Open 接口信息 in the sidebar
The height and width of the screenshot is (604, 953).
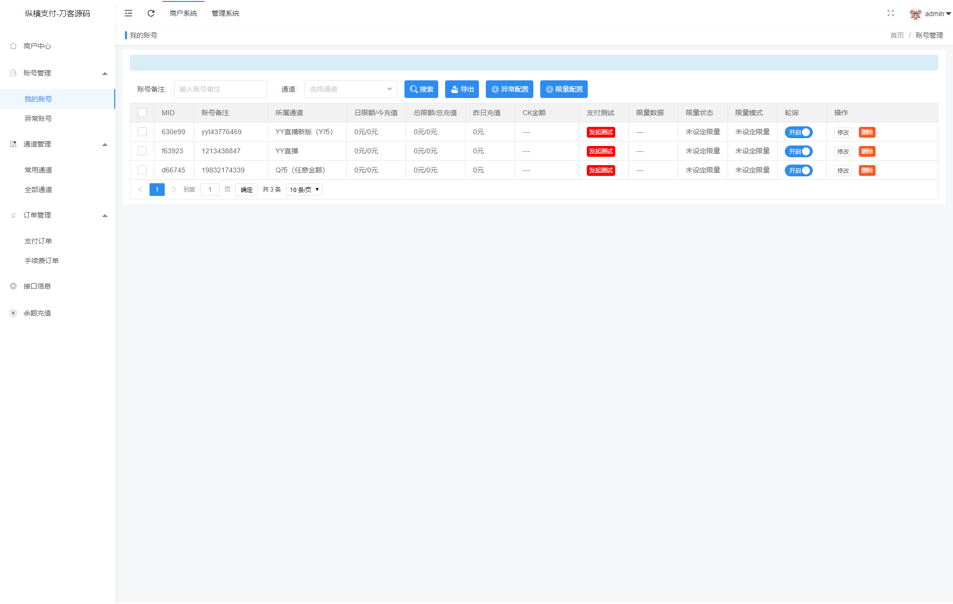[57, 286]
